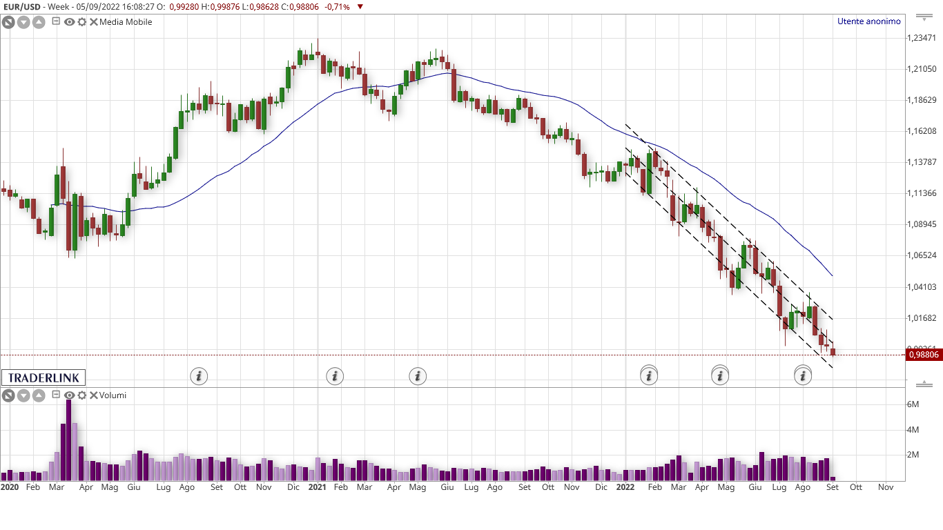Click the info marker near Lug 2020

(x=199, y=376)
